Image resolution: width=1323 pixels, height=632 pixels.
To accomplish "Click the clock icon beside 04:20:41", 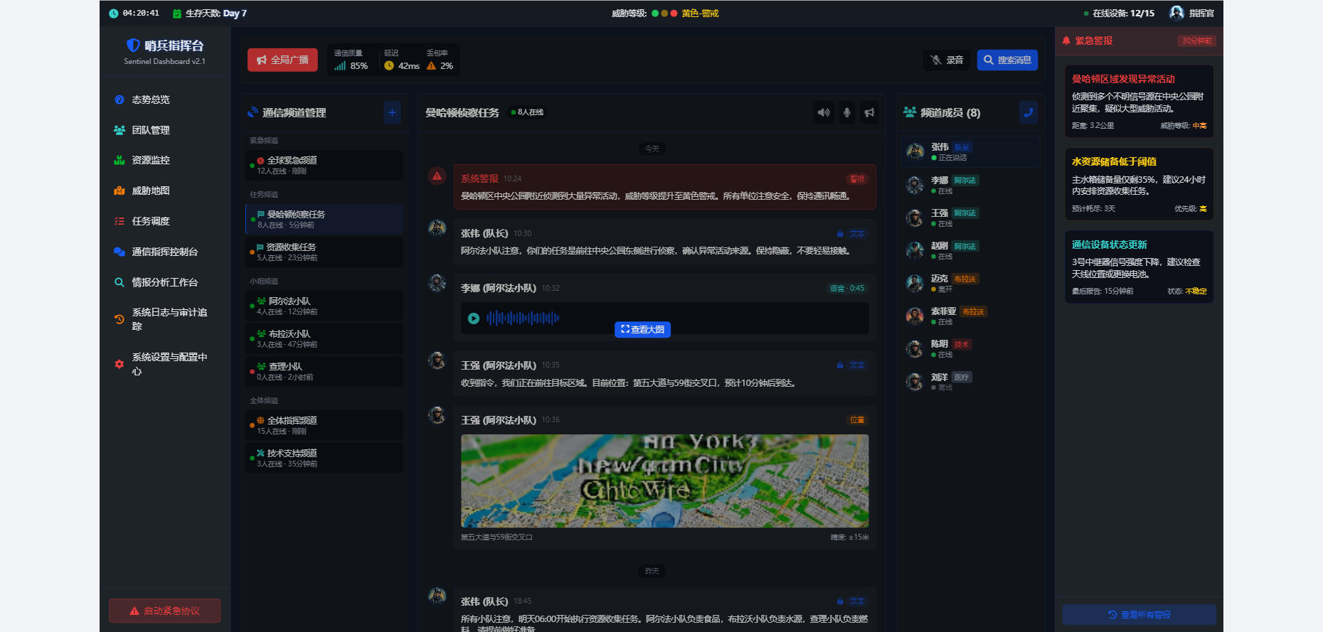I will tap(113, 14).
